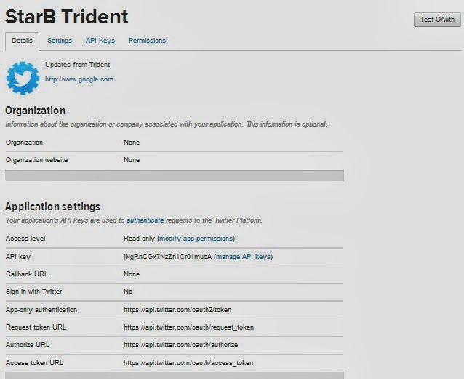Click the Organization website None value
464x379 pixels.
click(x=132, y=160)
